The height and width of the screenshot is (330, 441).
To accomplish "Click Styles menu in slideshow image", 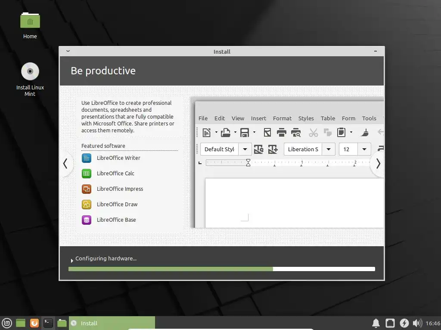I will [306, 119].
